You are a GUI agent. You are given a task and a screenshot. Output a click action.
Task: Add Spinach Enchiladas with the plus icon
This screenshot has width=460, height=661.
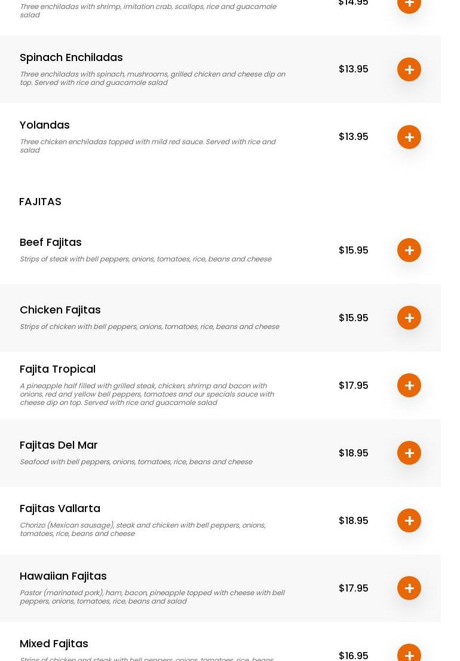point(409,69)
